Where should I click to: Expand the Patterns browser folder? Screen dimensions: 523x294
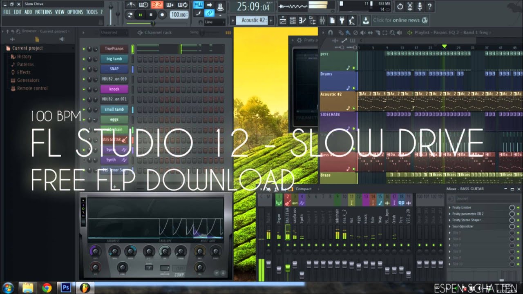click(25, 65)
